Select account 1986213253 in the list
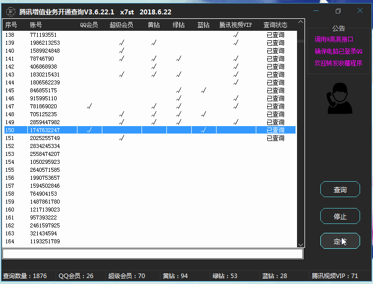This screenshot has width=373, height=284. tap(45, 43)
